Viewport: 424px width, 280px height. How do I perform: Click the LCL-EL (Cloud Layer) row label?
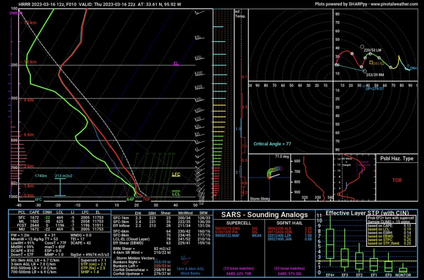pos(132,239)
